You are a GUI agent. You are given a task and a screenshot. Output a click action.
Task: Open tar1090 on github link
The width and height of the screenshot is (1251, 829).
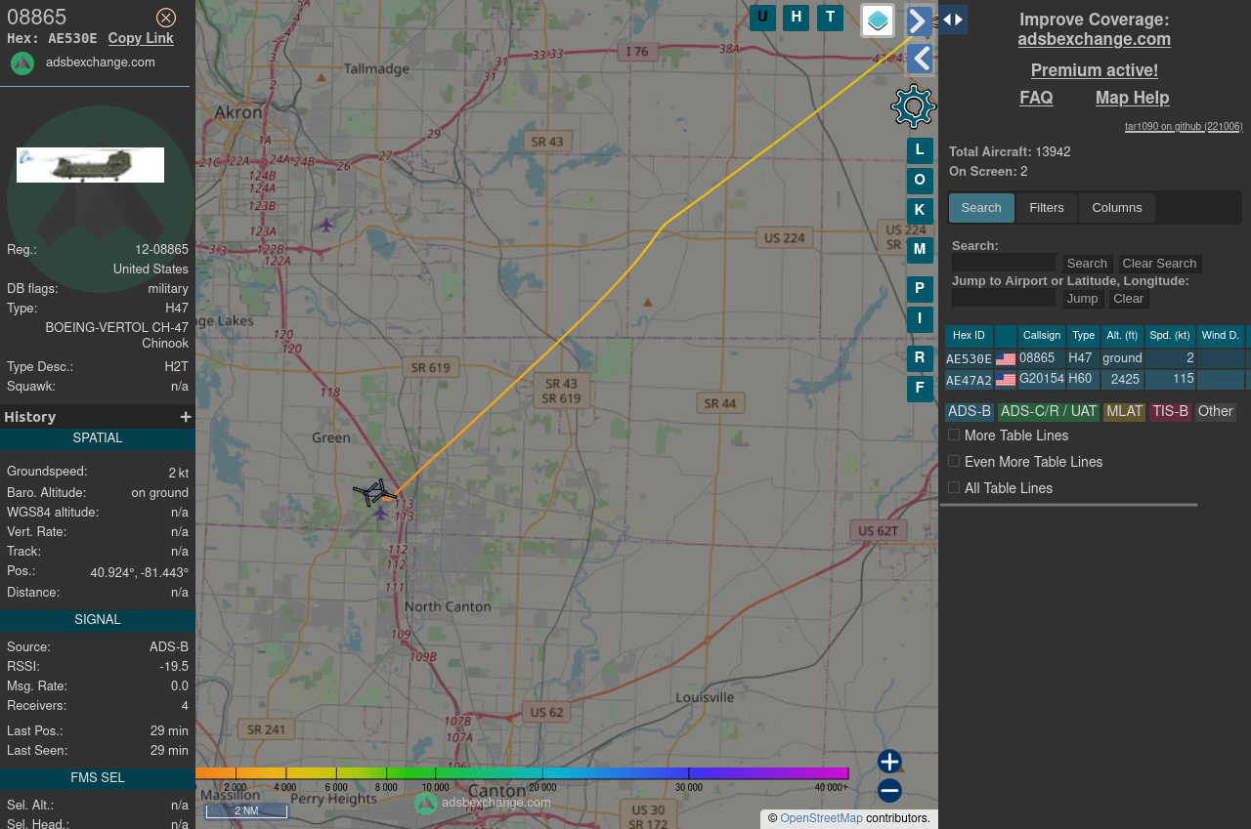1184,126
